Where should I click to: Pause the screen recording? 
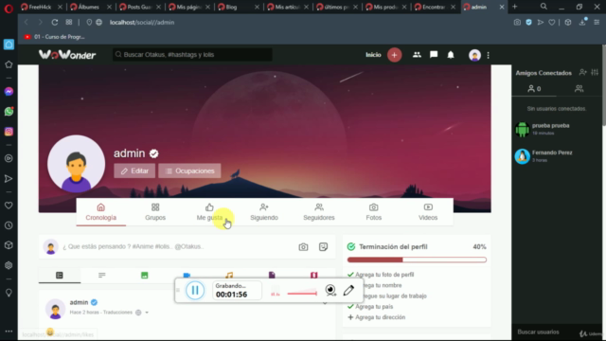tap(195, 291)
